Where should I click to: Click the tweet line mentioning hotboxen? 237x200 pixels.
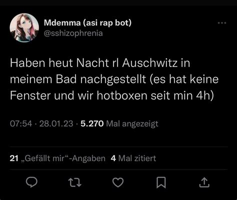111,95
